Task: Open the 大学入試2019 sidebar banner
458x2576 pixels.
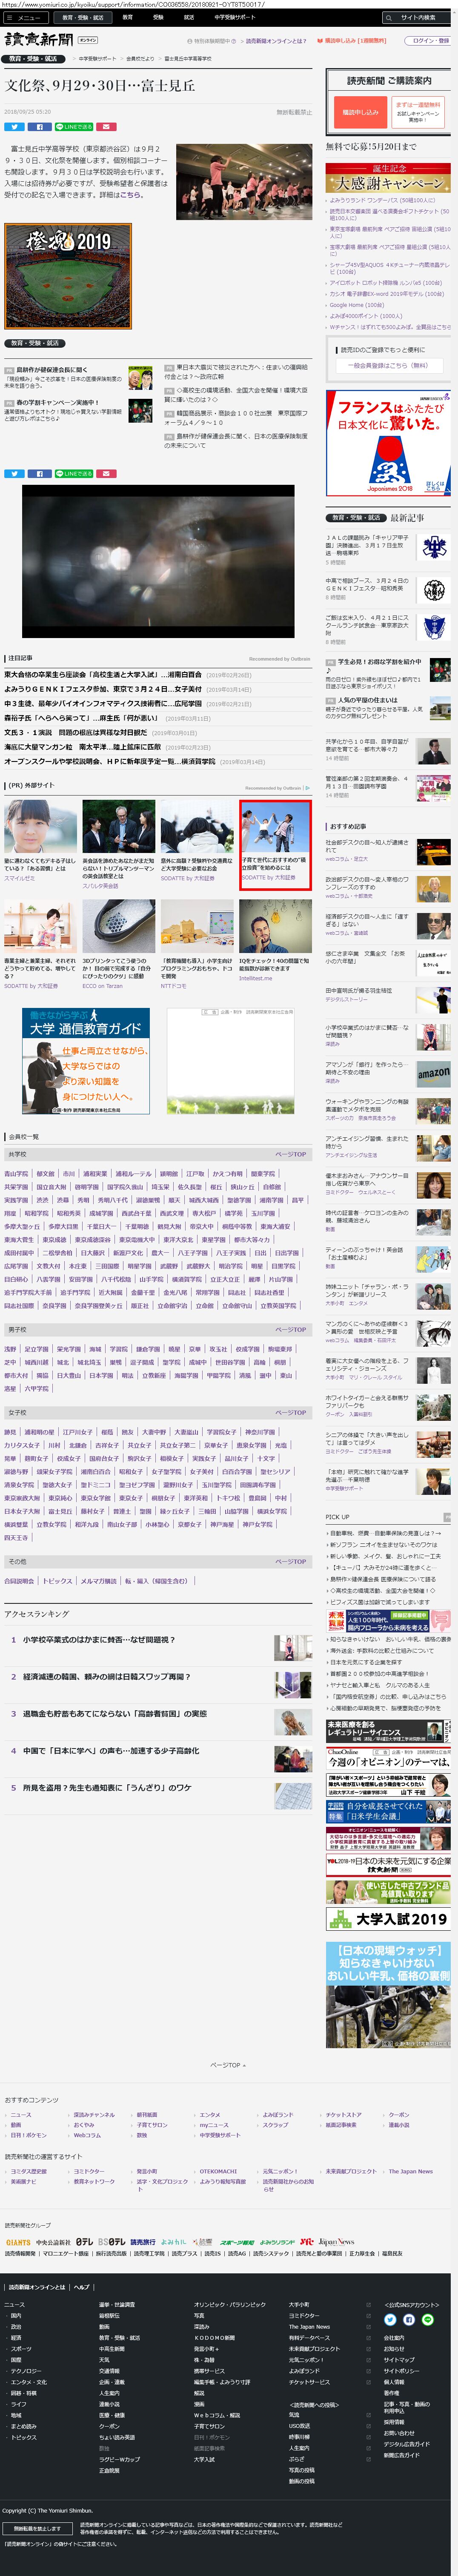Action: [388, 1919]
